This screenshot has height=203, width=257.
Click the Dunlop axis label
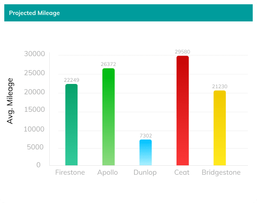(145, 173)
